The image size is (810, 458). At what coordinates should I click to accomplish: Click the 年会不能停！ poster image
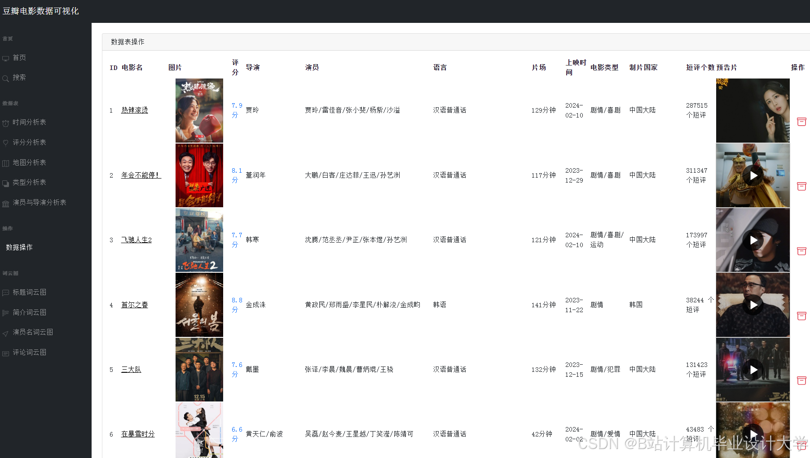coord(199,175)
